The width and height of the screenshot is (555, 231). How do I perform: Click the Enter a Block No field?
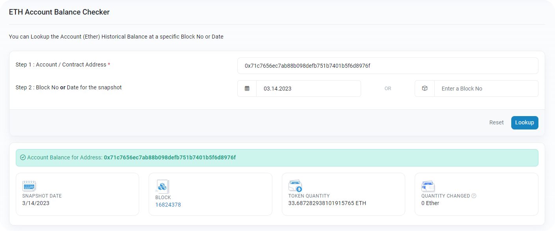tap(486, 89)
